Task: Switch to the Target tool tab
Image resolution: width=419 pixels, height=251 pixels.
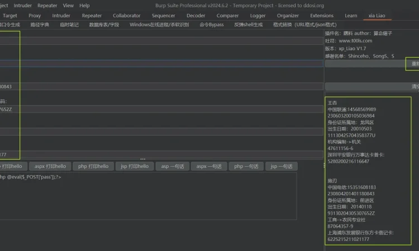Action: click(10, 16)
